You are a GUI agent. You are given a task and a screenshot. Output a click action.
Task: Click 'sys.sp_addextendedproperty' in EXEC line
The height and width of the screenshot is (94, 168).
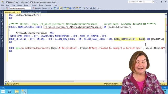coord(33,48)
